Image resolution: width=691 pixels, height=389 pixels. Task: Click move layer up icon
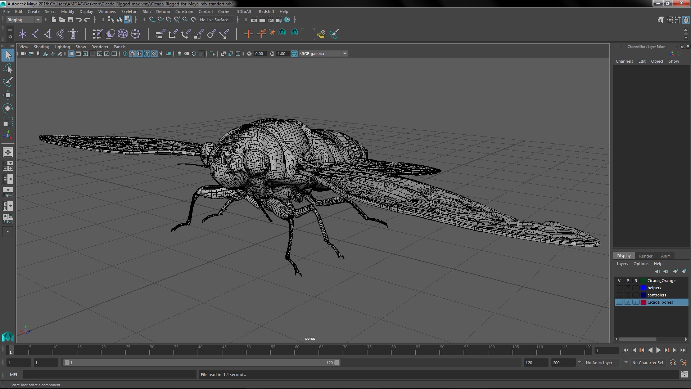click(658, 271)
